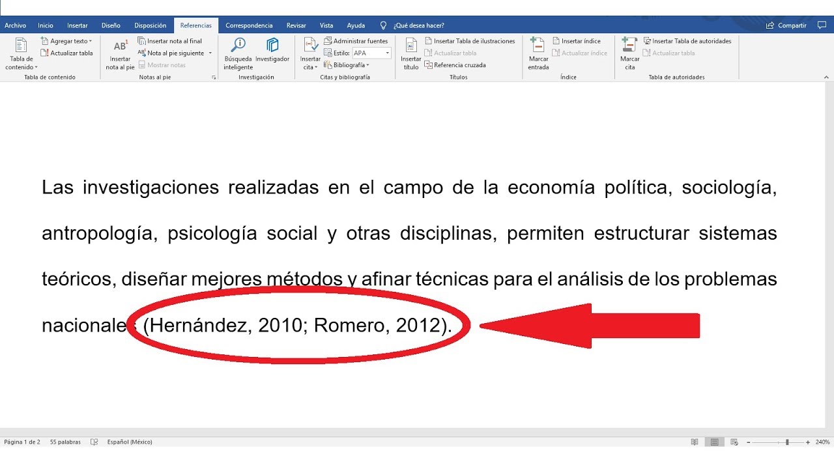Expand the Agregar texto dropdown
Image resolution: width=834 pixels, height=469 pixels.
click(69, 40)
